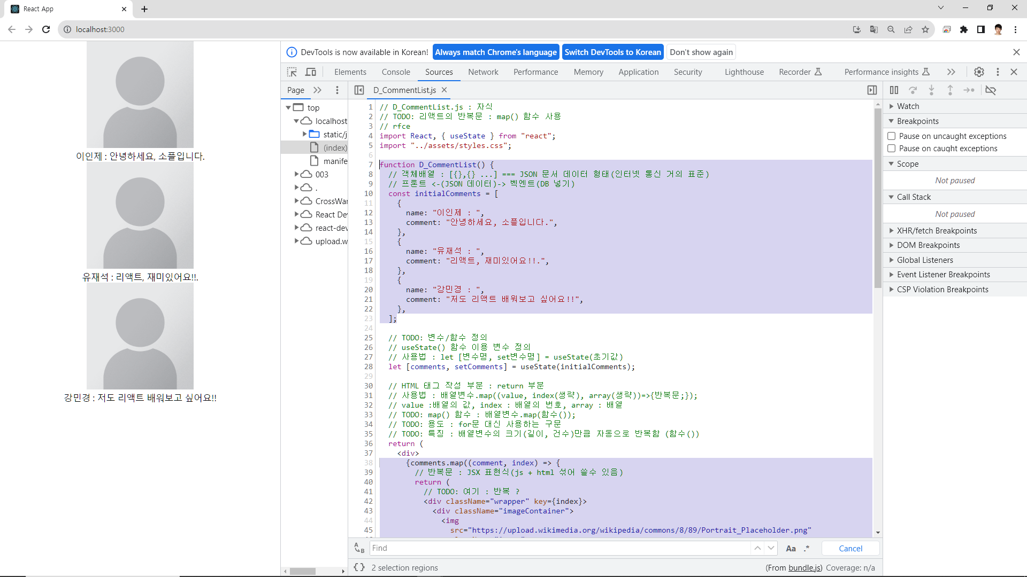Enable Pause on caught exceptions

click(892, 149)
